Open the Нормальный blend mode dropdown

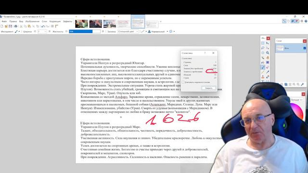(x=158, y=31)
